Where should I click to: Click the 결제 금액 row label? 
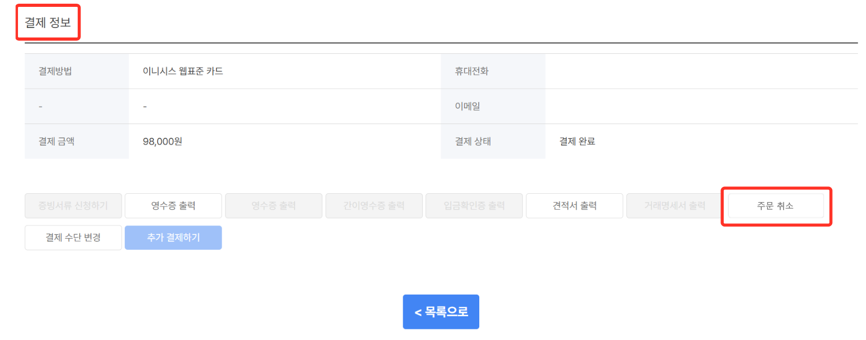tap(57, 141)
